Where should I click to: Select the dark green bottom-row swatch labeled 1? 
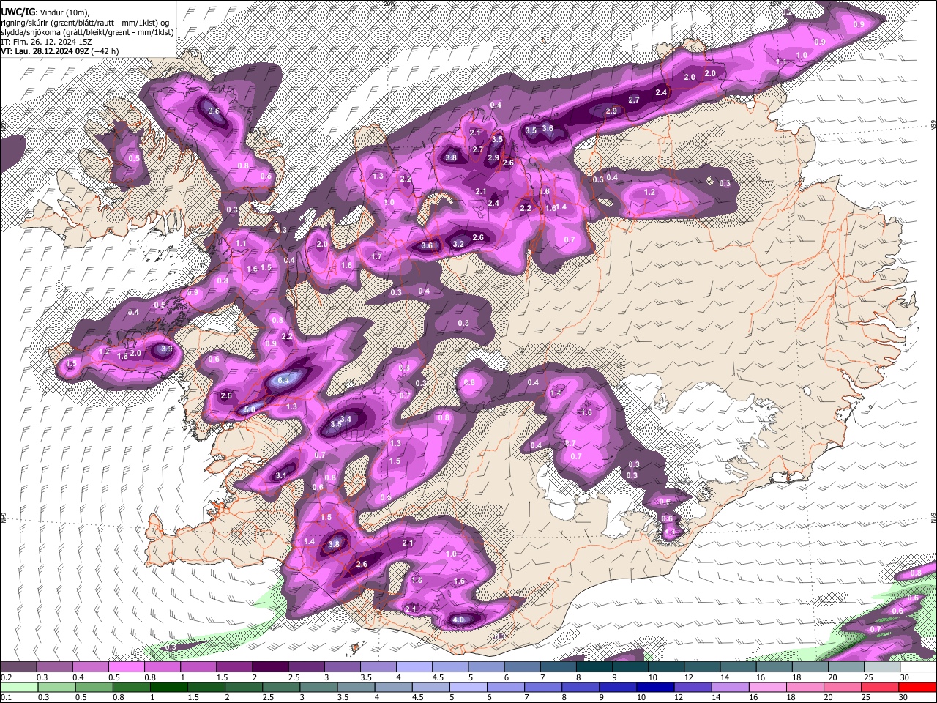(x=168, y=687)
